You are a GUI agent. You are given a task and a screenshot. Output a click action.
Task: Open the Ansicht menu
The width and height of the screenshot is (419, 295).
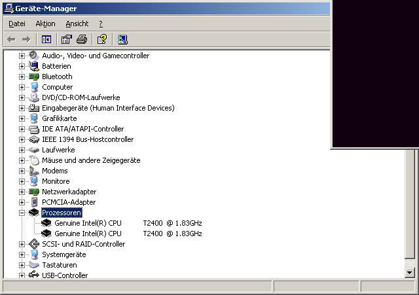[x=77, y=24]
